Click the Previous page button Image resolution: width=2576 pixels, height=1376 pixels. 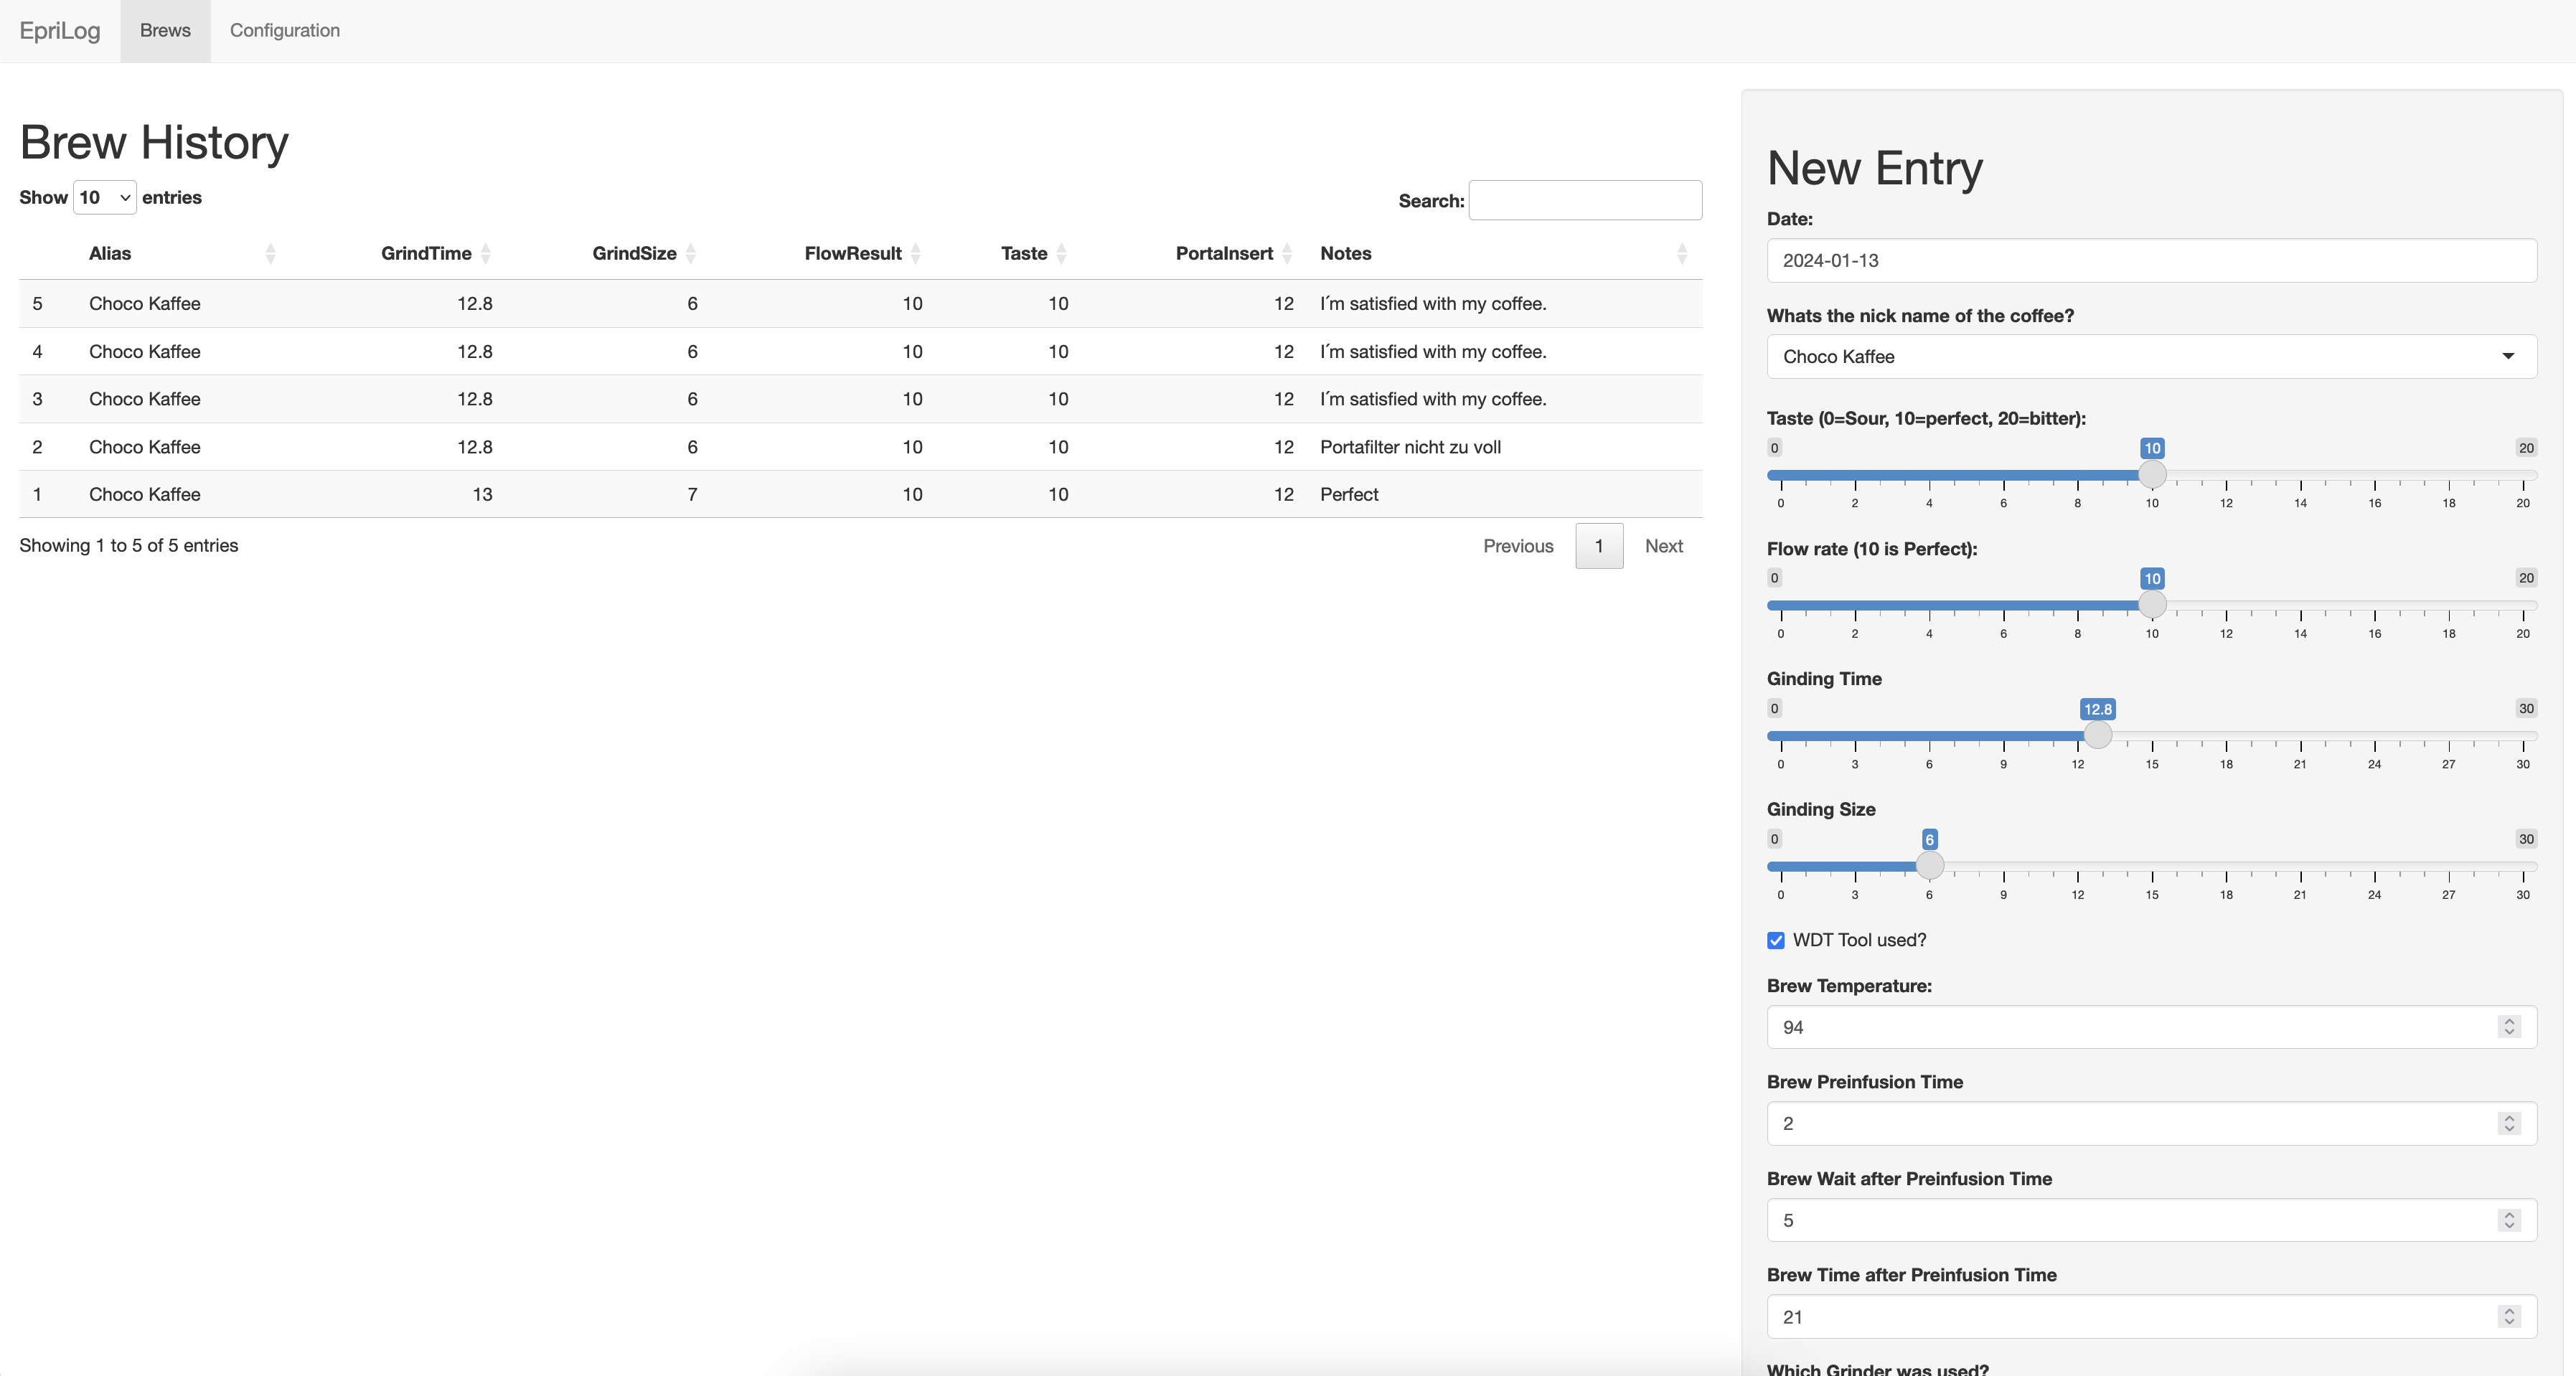(x=1518, y=545)
